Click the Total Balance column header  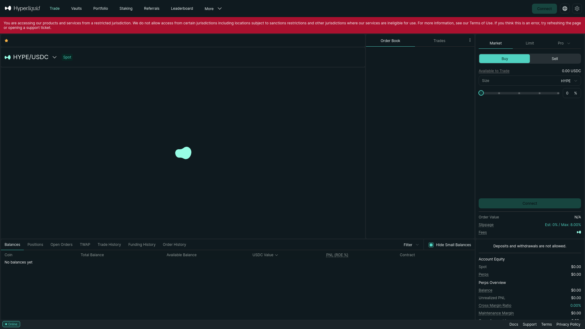pos(92,255)
